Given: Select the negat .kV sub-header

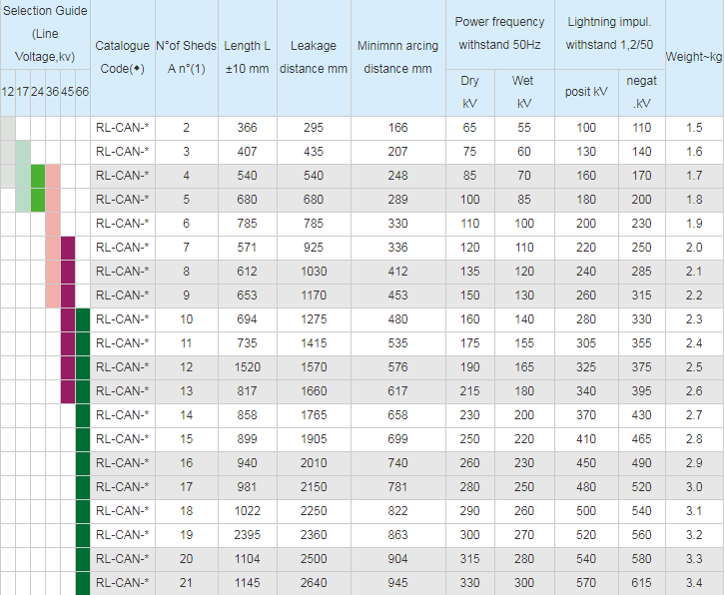Looking at the screenshot, I should (x=641, y=92).
